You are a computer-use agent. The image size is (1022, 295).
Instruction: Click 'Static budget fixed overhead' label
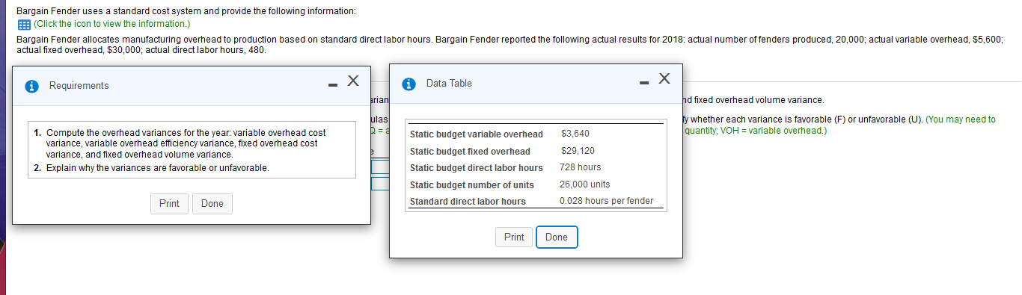coord(470,152)
